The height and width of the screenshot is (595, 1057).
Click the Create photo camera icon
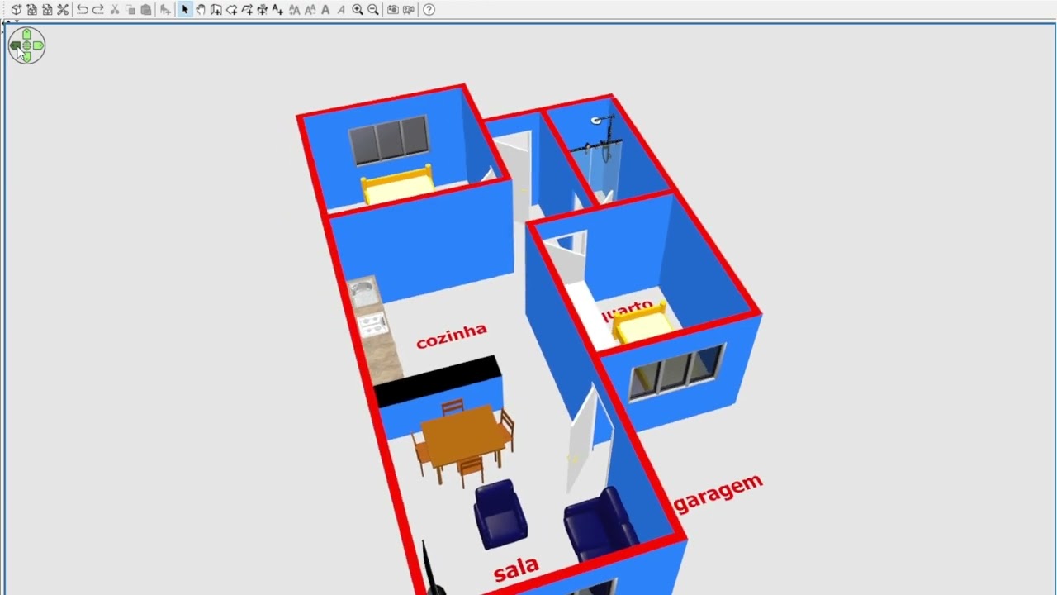click(x=393, y=10)
